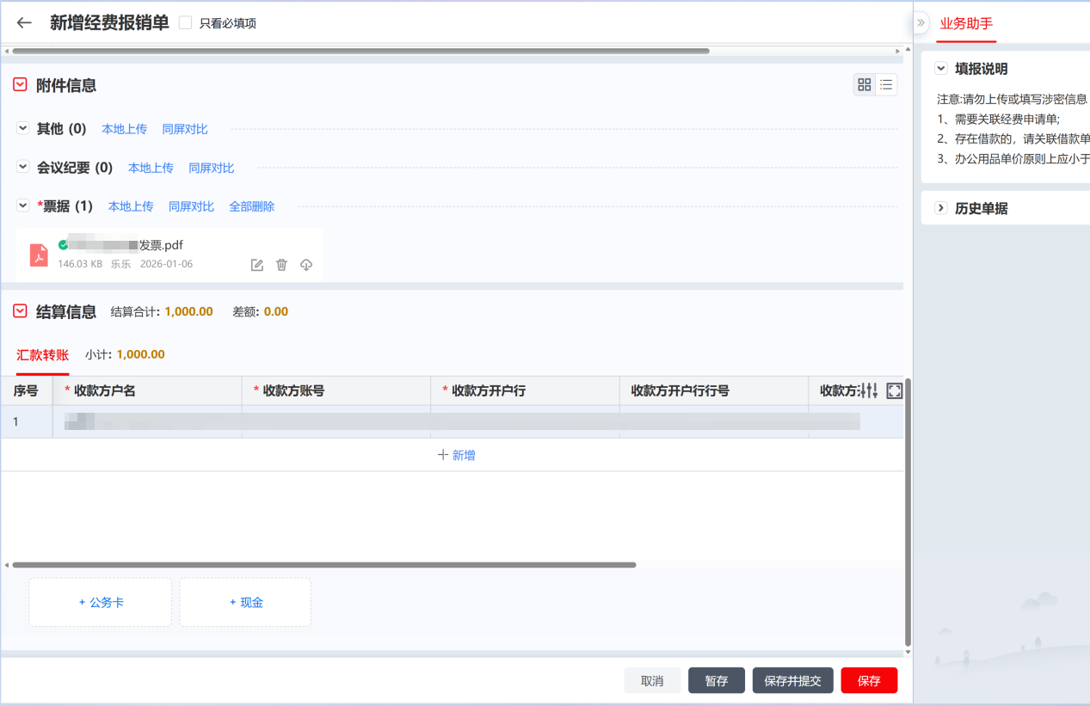Collapse the 业务助手 side panel

tap(921, 23)
